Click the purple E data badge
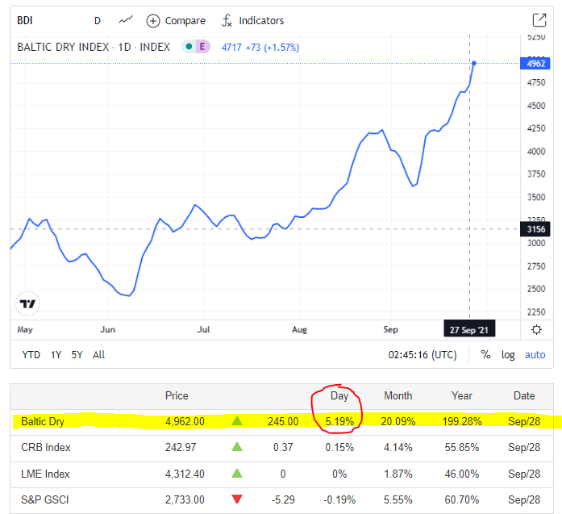Screen dimensions: 562x514 point(202,47)
